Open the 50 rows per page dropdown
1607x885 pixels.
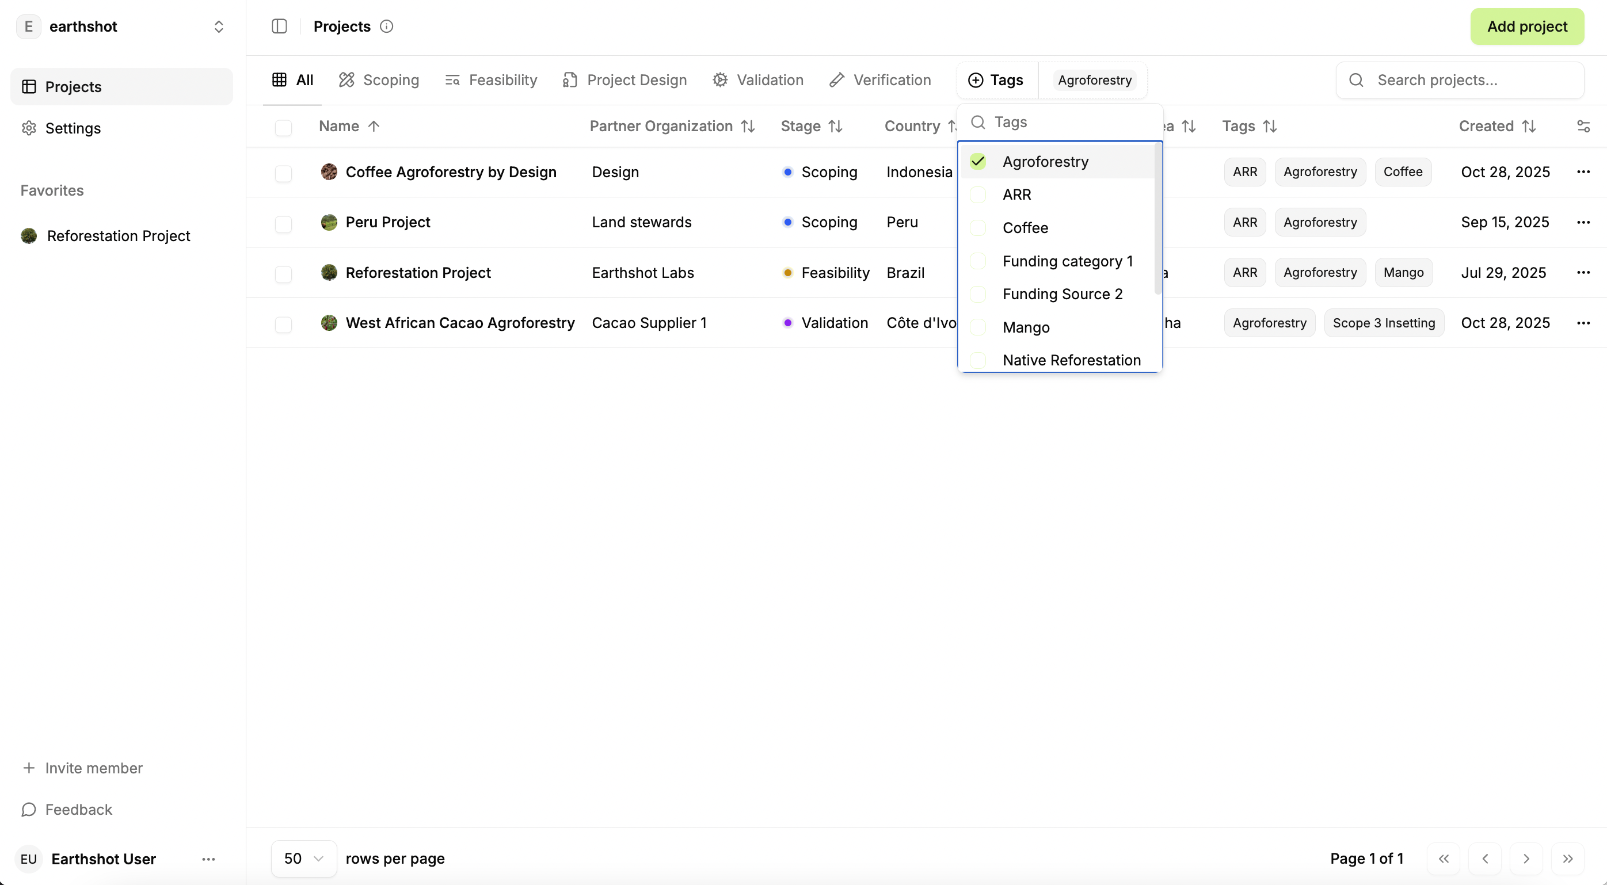303,858
